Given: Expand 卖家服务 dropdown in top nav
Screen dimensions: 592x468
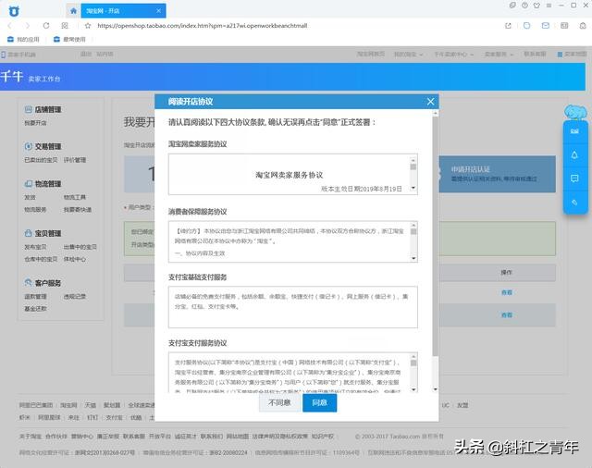Looking at the screenshot, I should [499, 55].
